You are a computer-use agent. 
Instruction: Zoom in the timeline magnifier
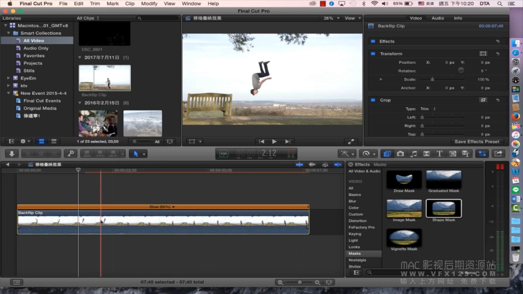317,282
